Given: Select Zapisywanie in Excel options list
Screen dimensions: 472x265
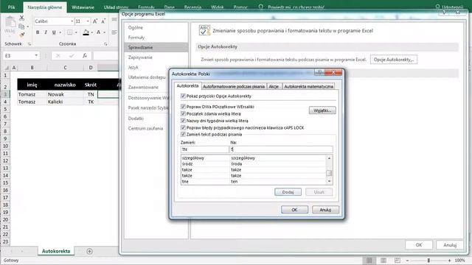Looking at the screenshot, I should (140, 57).
